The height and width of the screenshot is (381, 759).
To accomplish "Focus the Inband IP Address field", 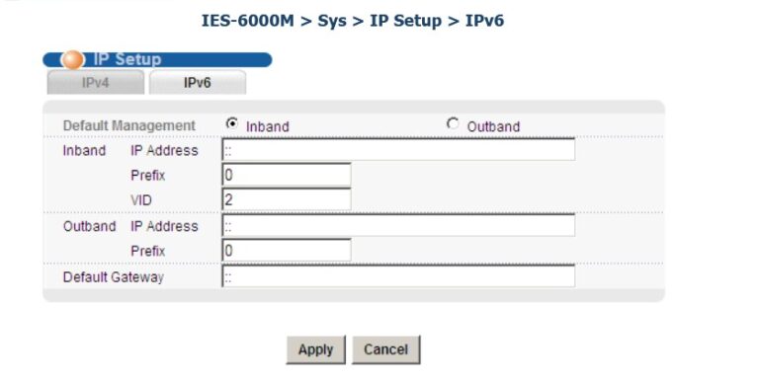I will pyautogui.click(x=398, y=149).
